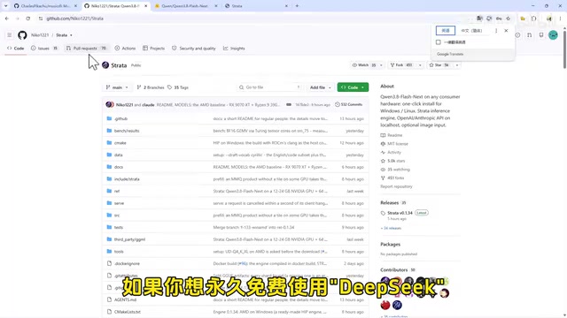Screen dimensions: 567x318
Task: Open the translate popup options menu
Action: [496, 31]
